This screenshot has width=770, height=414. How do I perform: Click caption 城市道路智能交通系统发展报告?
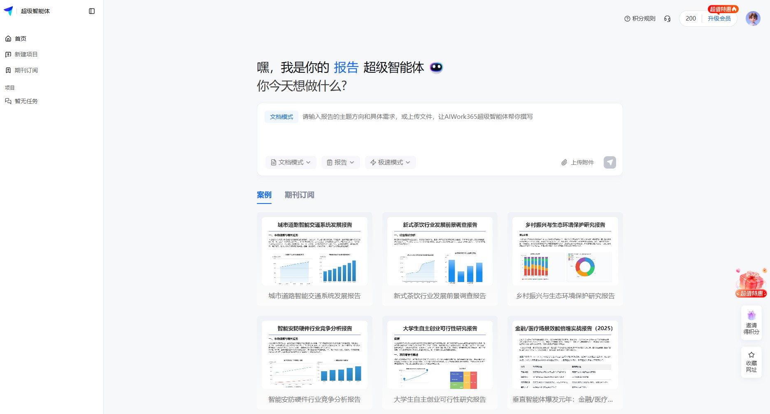coord(314,296)
